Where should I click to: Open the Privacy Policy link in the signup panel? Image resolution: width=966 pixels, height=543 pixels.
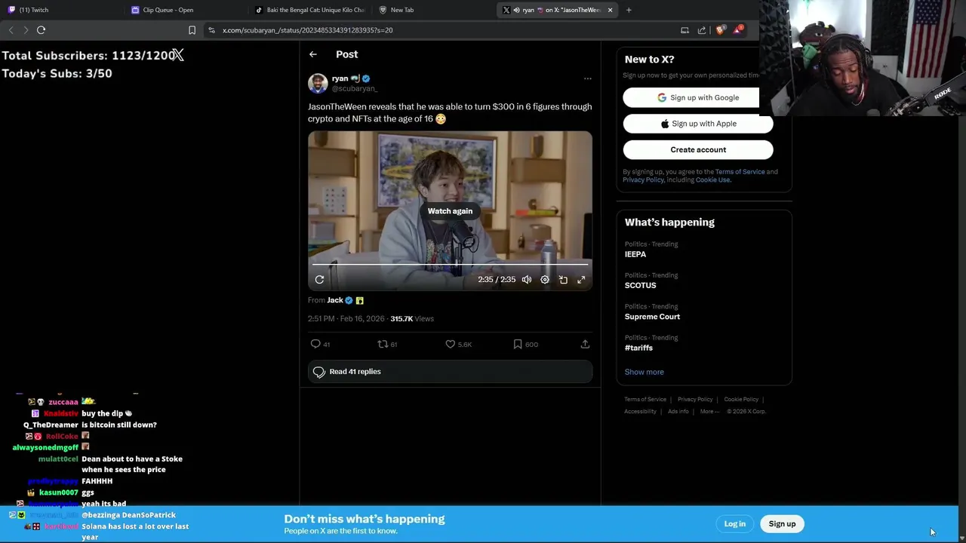click(x=643, y=180)
